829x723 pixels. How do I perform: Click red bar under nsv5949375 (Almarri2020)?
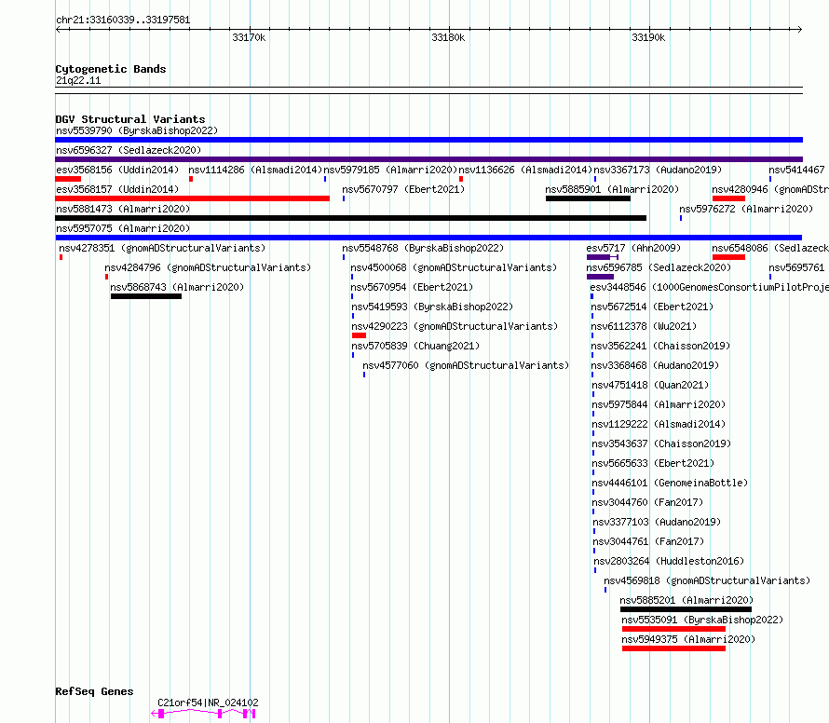(x=674, y=648)
